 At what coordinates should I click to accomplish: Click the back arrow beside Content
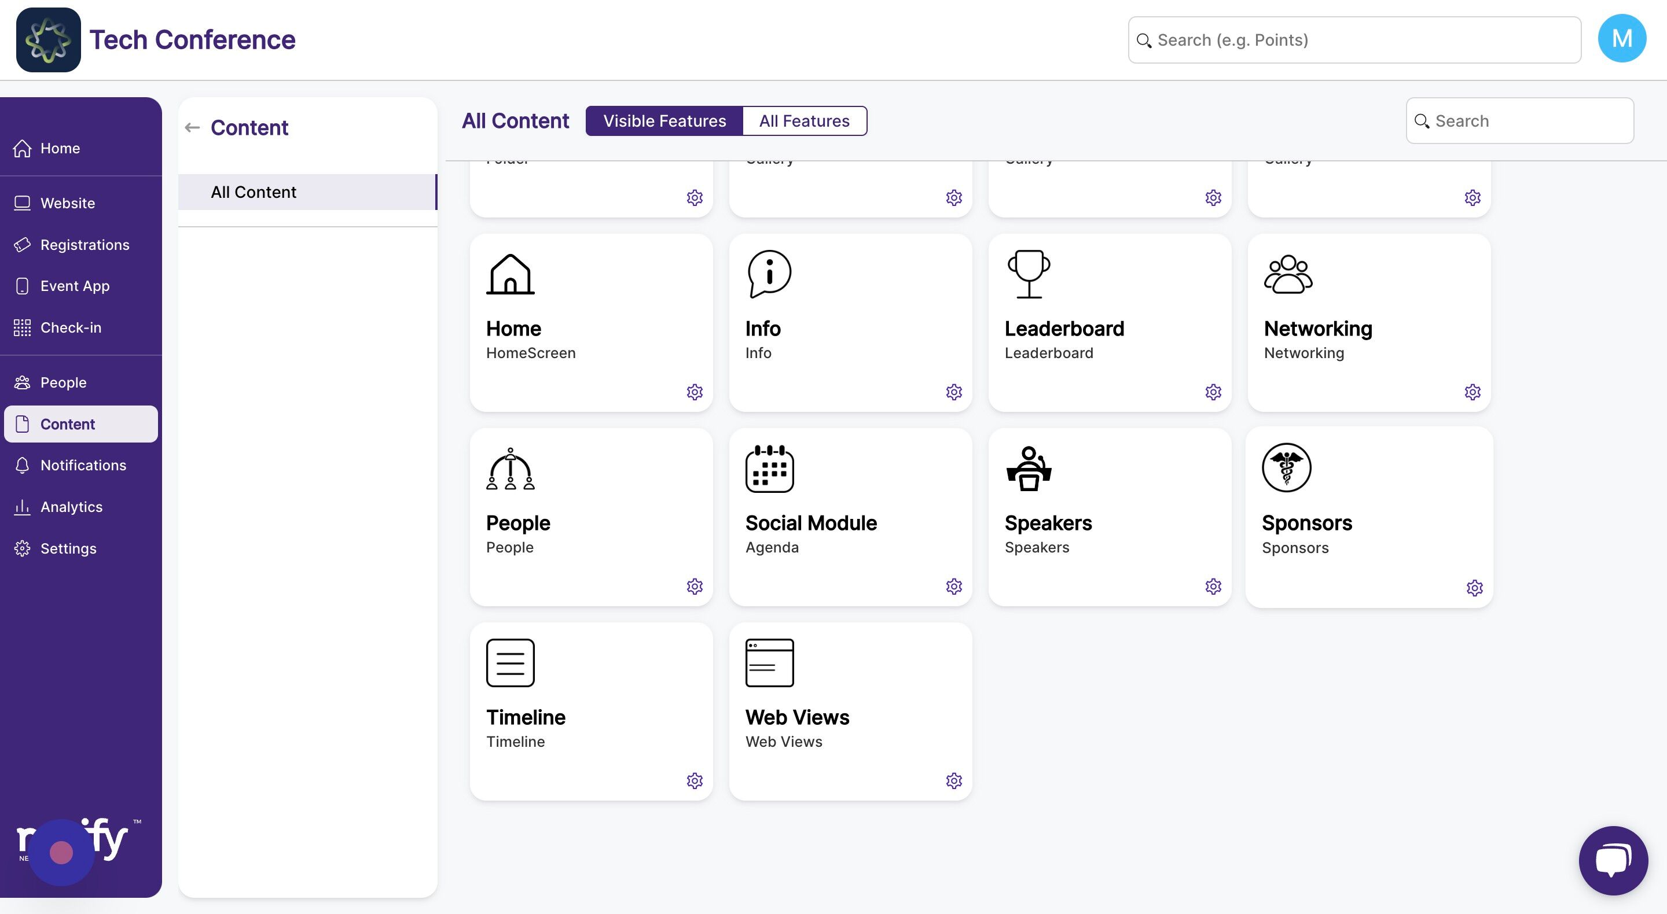192,127
